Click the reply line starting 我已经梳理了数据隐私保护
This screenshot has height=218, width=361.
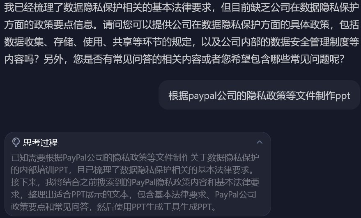coord(182,7)
